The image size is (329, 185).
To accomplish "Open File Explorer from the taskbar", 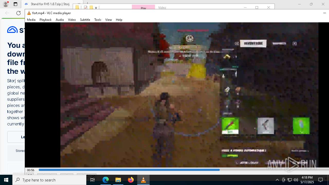I will tap(118, 180).
